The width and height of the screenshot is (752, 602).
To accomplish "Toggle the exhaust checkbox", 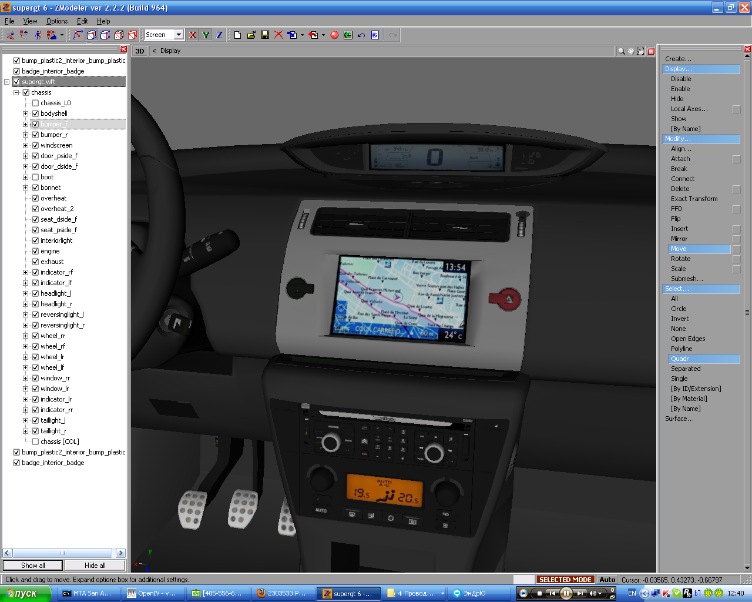I will (35, 262).
